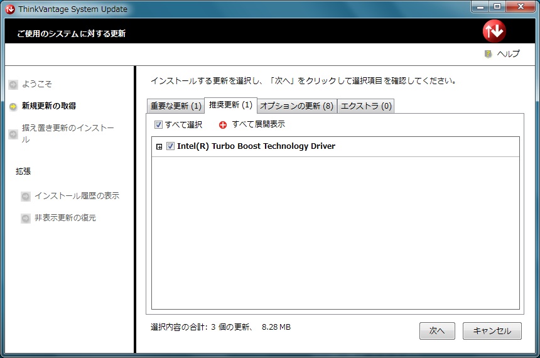Click the arrow icon beside 据え置き更新のインストール
This screenshot has width=540, height=358.
pos(13,134)
